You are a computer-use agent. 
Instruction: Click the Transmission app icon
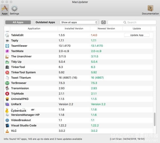tap(7, 88)
